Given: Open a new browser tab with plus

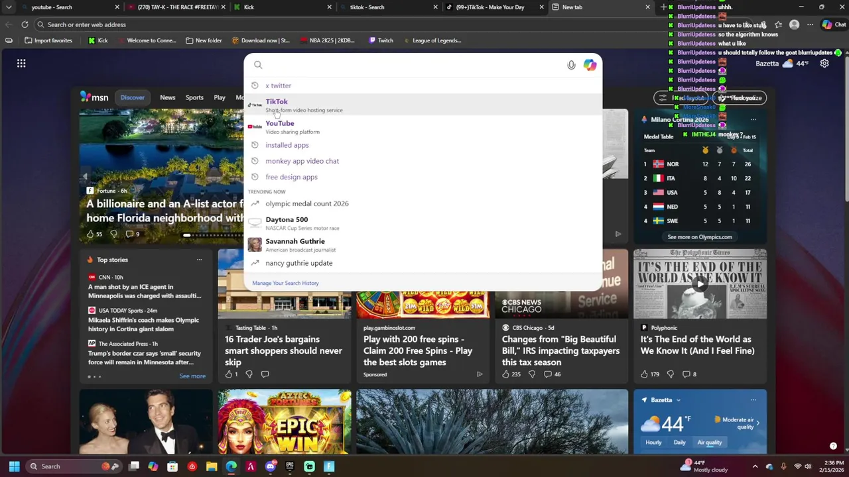Looking at the screenshot, I should [x=663, y=7].
